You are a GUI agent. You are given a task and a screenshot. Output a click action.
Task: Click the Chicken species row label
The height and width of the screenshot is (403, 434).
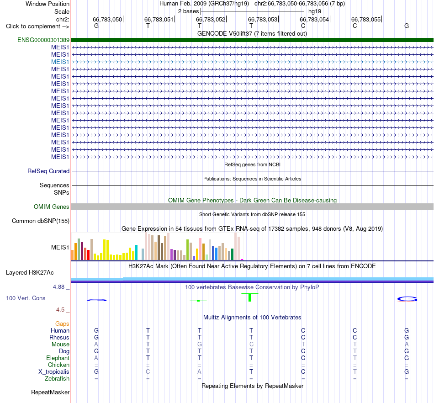coord(58,365)
